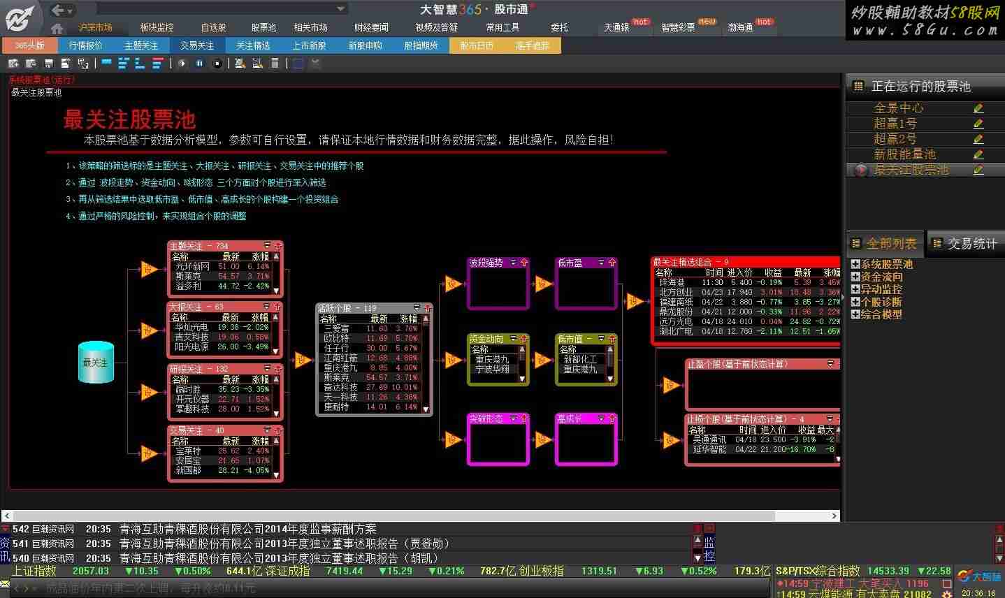Click the edit pencil next to 全景中心
The height and width of the screenshot is (598, 1005).
point(978,108)
